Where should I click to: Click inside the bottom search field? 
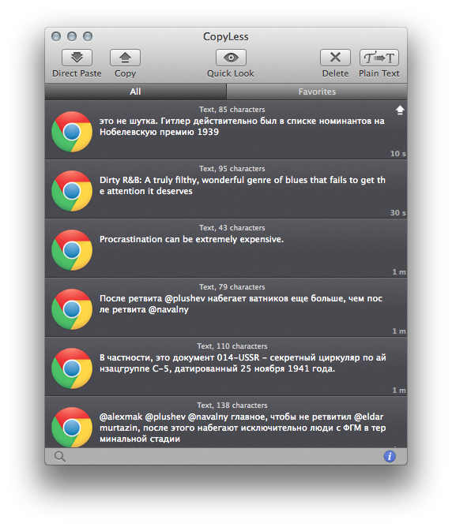[224, 457]
